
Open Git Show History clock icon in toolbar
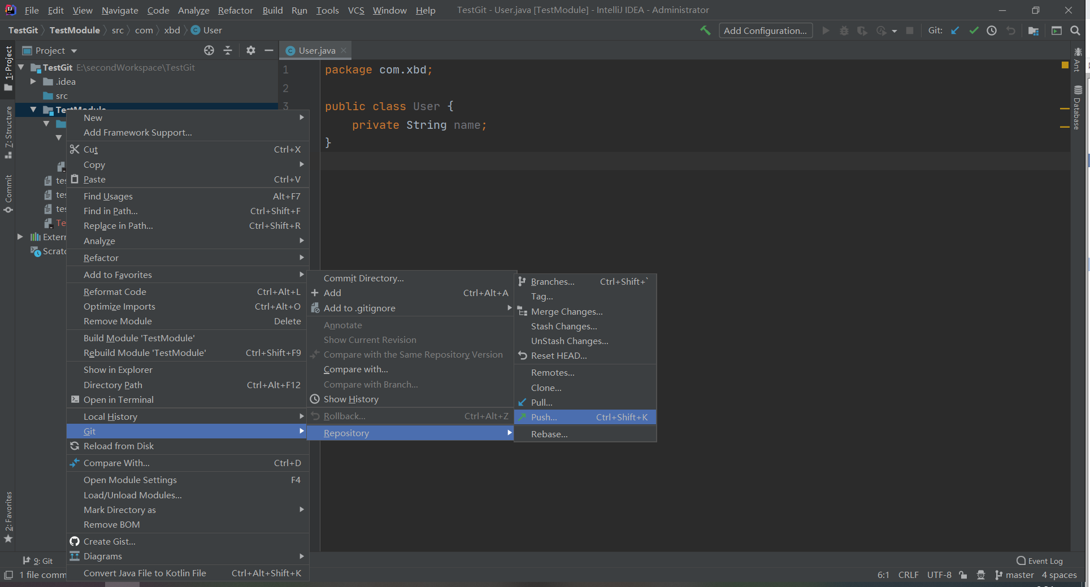[x=992, y=31]
